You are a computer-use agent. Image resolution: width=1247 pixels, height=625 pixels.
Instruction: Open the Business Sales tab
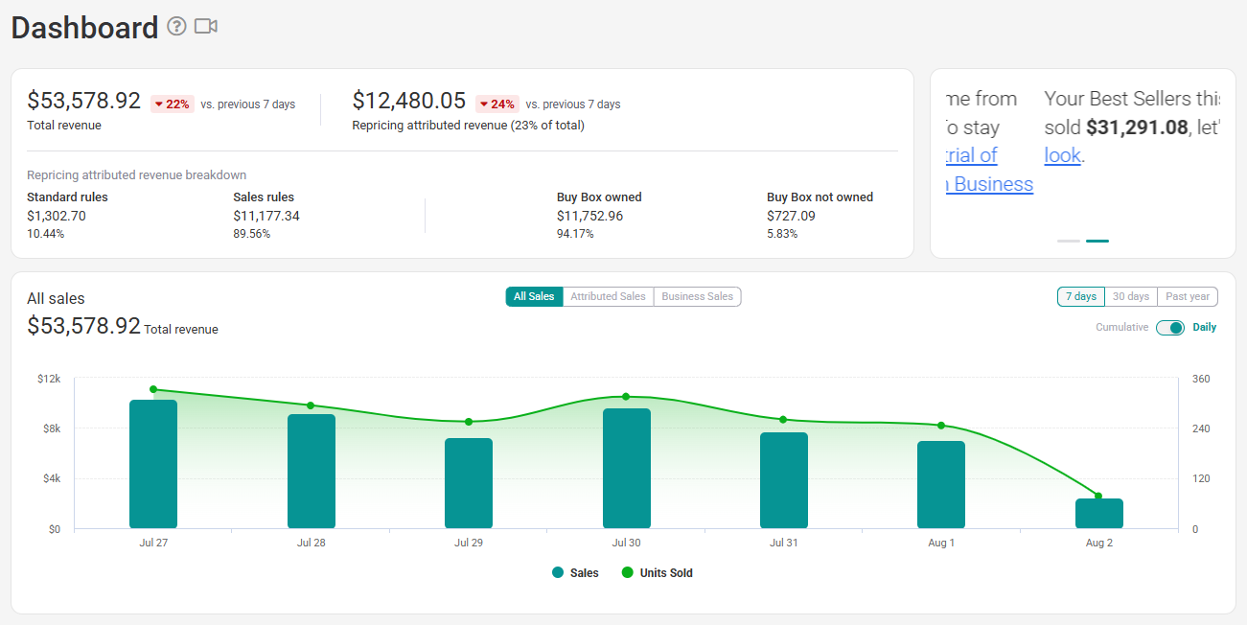(697, 297)
